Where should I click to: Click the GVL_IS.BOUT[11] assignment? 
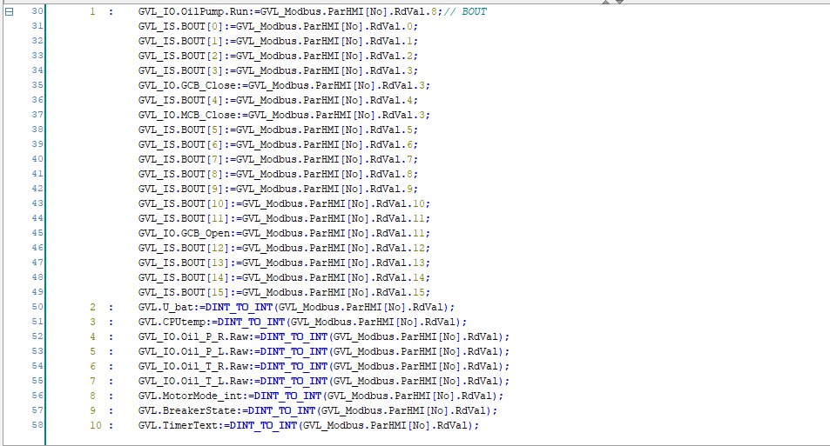[x=284, y=219]
